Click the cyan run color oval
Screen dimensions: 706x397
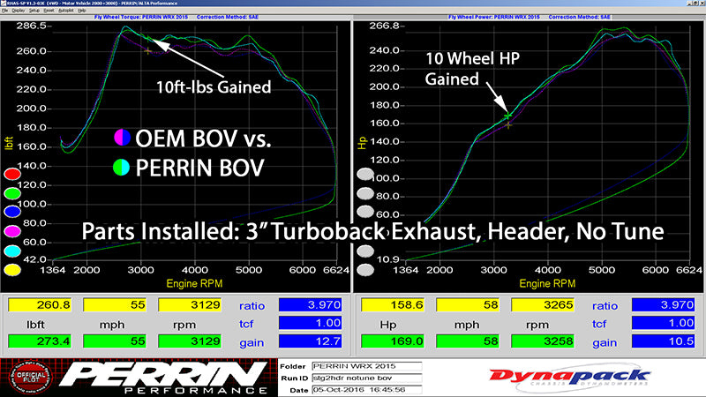11,251
